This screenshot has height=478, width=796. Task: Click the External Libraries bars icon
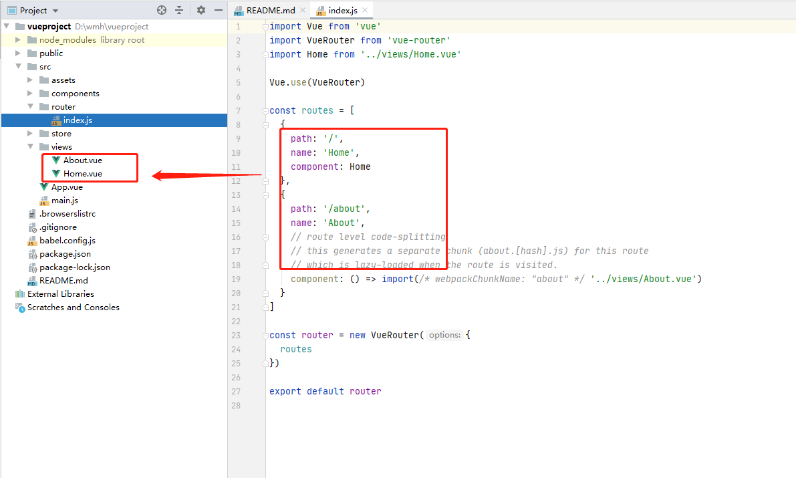click(x=20, y=293)
